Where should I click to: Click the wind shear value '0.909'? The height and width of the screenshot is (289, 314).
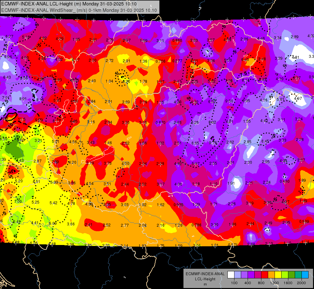[x=304, y=222]
